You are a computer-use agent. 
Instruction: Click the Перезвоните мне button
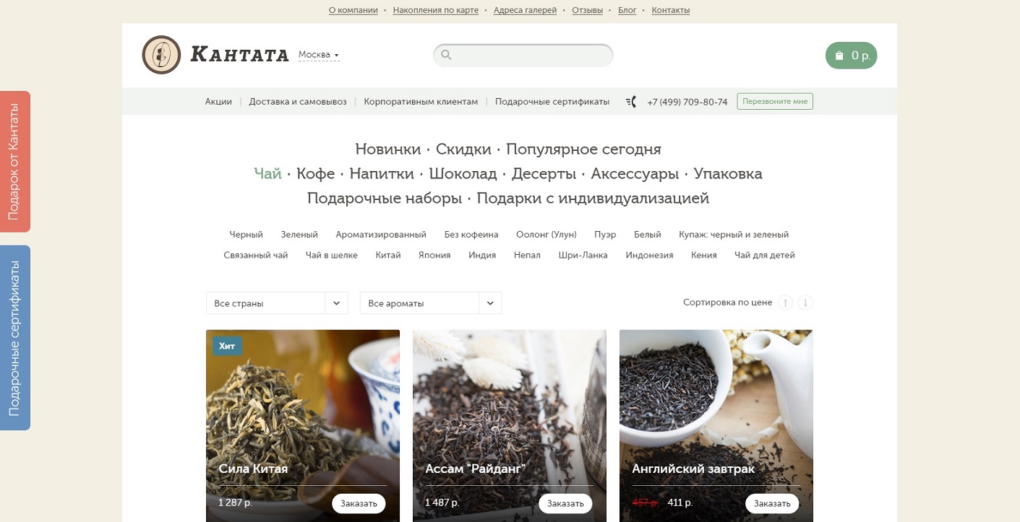(775, 102)
